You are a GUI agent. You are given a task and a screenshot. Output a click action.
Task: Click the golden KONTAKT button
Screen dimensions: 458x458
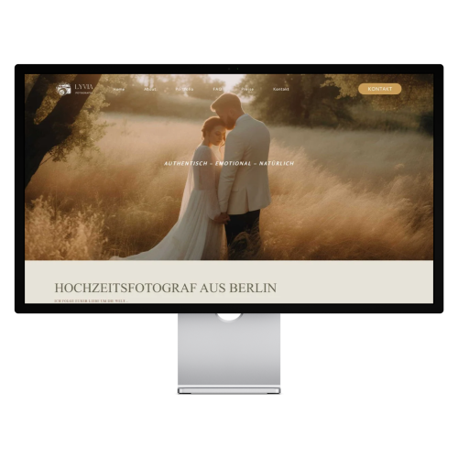[x=379, y=89]
